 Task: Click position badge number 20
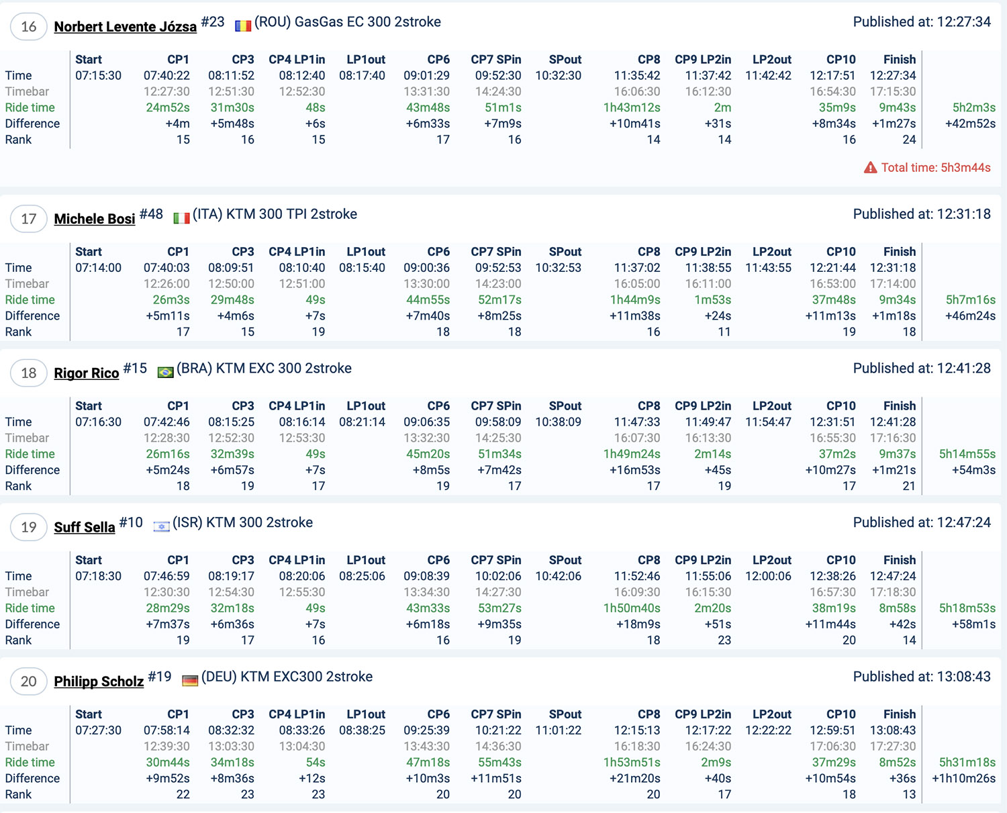(x=28, y=681)
